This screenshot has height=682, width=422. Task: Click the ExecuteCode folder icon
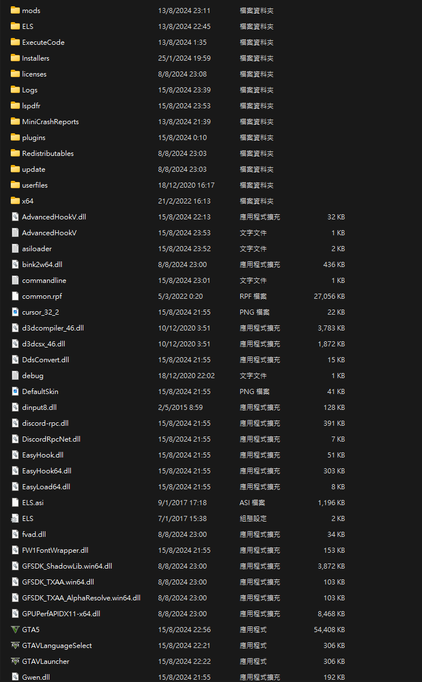pyautogui.click(x=15, y=42)
